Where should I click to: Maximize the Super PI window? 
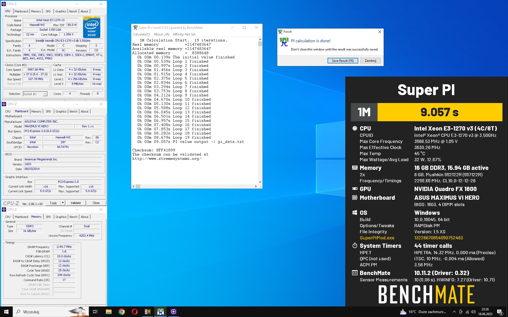coord(244,27)
